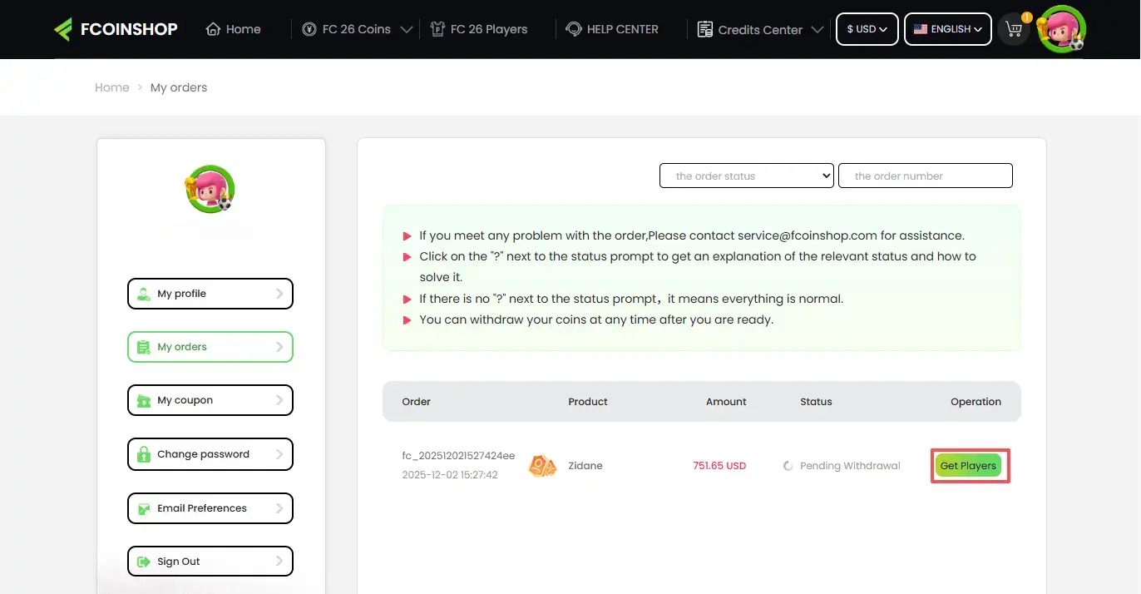The width and height of the screenshot is (1141, 594).
Task: Click the lock icon on Change password
Action: click(x=145, y=454)
